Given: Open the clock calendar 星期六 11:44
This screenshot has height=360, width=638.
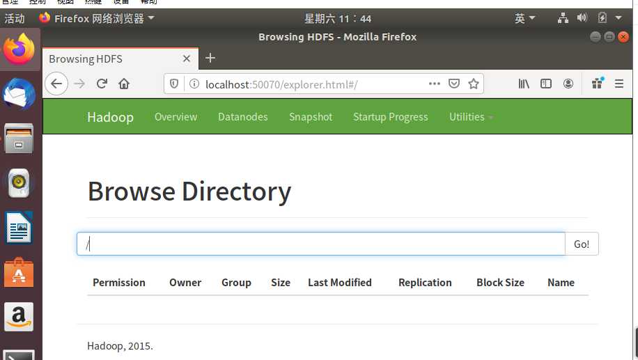Looking at the screenshot, I should pyautogui.click(x=338, y=19).
